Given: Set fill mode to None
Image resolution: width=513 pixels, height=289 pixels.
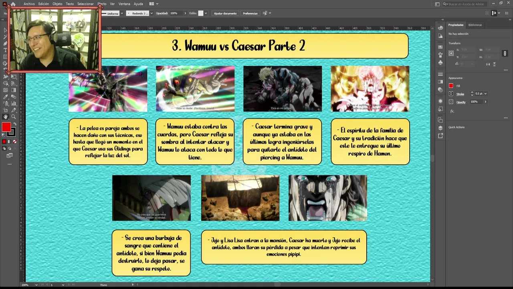Looking at the screenshot, I should click(15, 141).
